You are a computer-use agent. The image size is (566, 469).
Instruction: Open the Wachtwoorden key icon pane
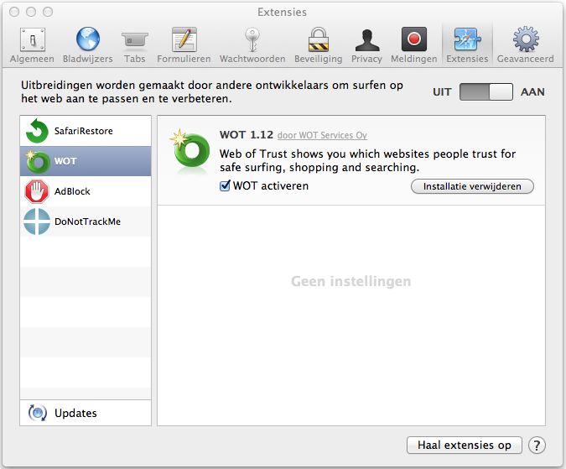[x=252, y=45]
